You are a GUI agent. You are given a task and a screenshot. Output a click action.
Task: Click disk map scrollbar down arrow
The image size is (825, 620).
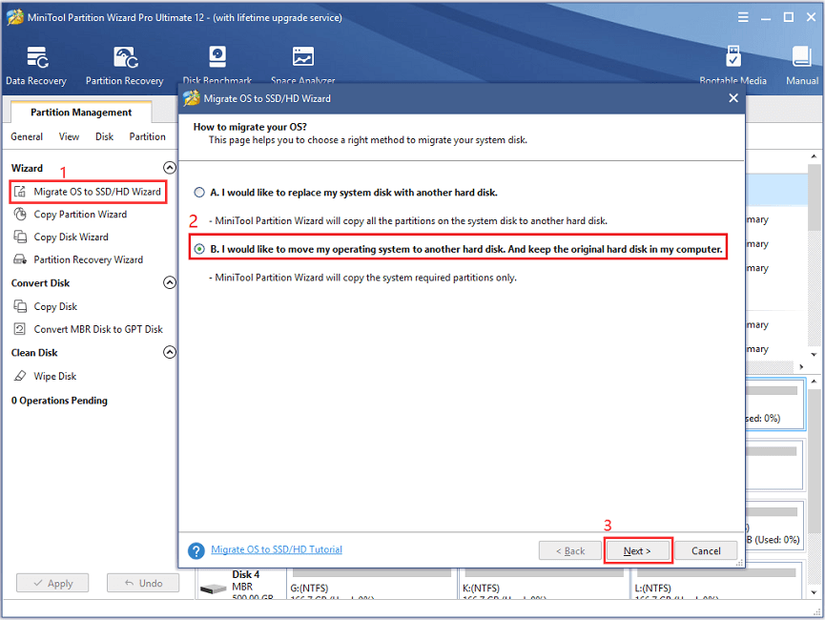point(814,592)
